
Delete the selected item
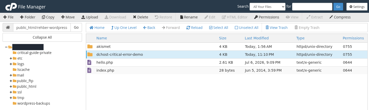[140, 17]
